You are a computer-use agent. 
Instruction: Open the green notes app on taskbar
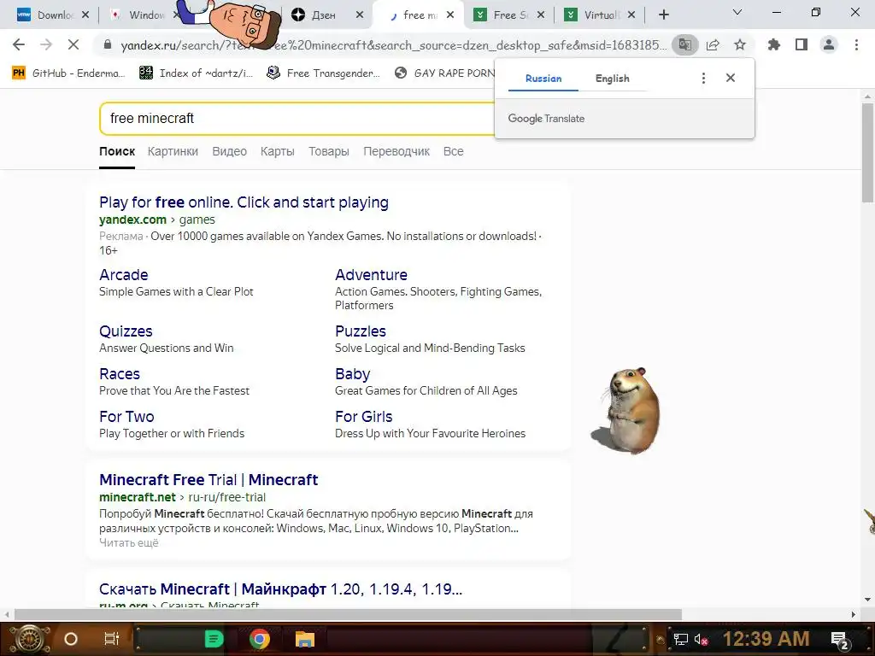tap(214, 639)
